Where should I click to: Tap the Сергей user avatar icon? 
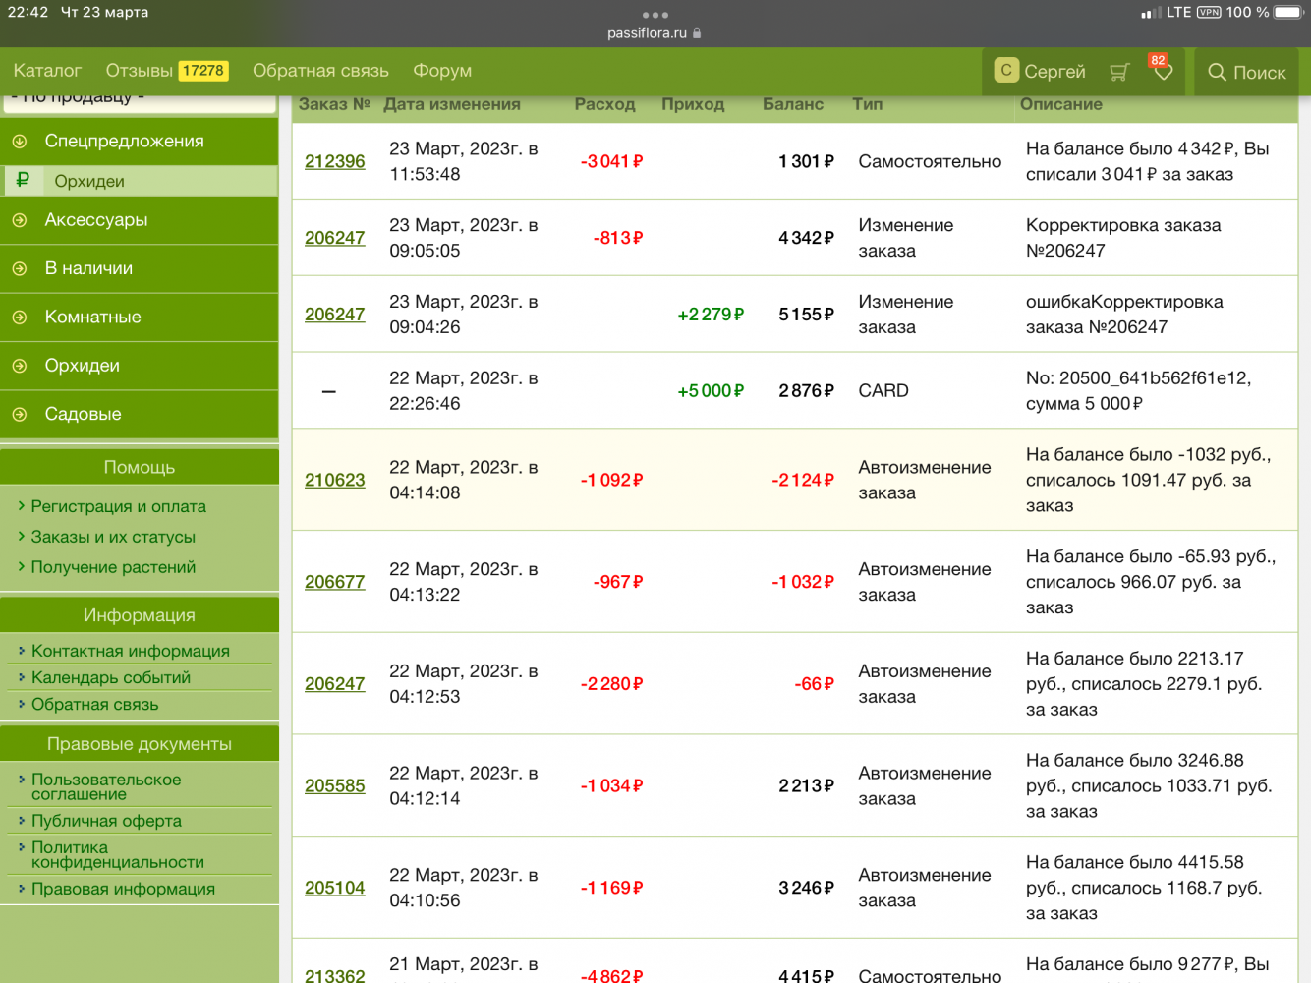coord(1005,71)
